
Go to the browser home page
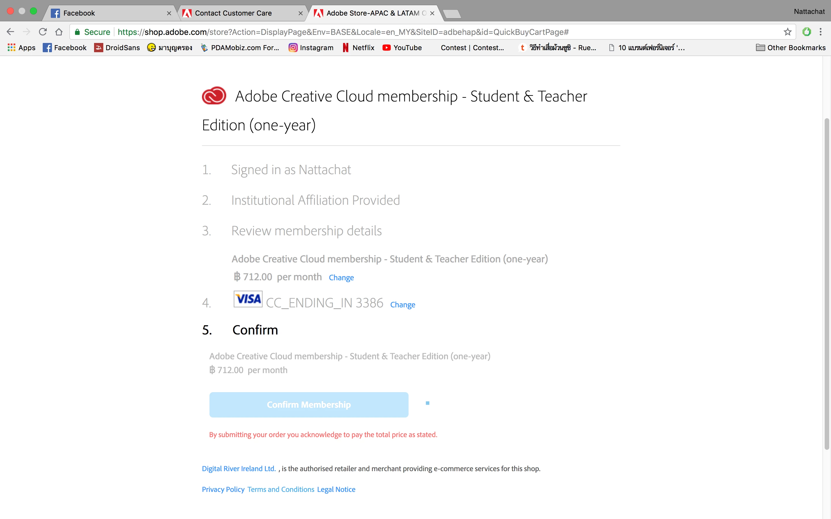[59, 32]
